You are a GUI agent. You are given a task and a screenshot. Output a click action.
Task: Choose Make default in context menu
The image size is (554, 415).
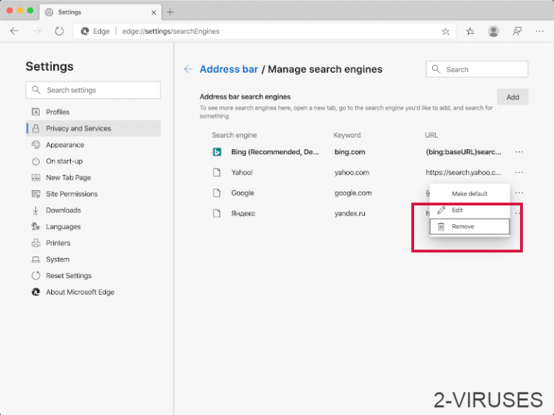[470, 194]
